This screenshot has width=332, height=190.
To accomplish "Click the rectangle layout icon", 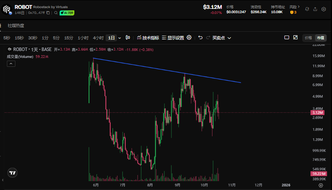I will (286, 38).
